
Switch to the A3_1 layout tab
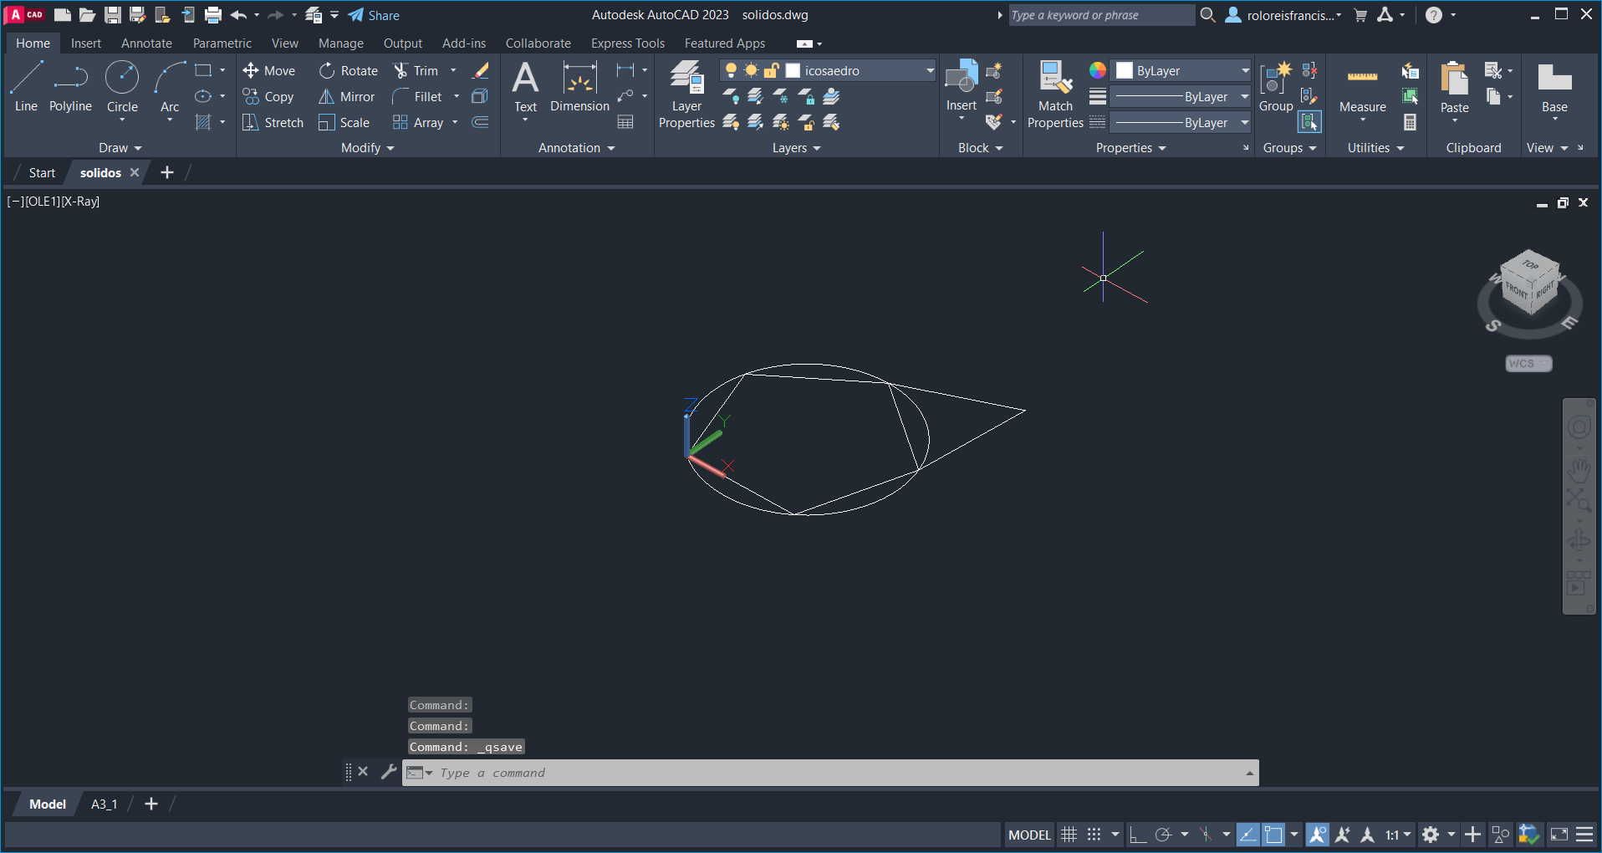pos(104,804)
